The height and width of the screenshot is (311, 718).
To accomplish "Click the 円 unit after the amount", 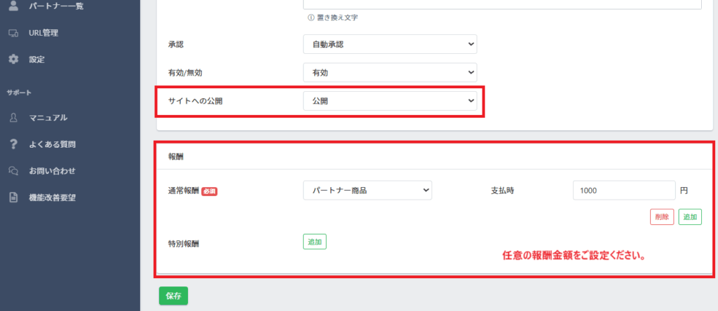I will 684,191.
